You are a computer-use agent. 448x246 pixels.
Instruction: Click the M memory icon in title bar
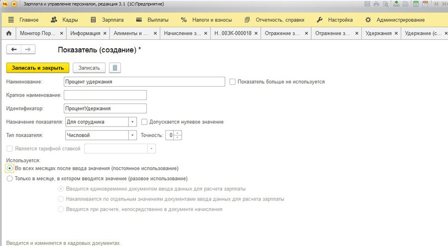tap(436, 4)
